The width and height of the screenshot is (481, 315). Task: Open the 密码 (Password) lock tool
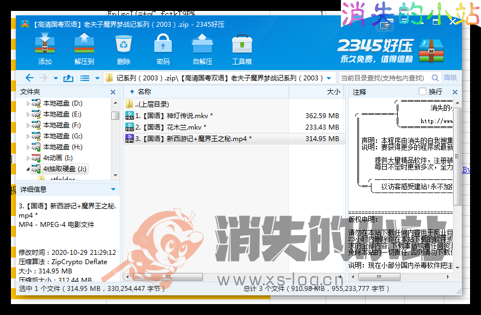pyautogui.click(x=163, y=49)
